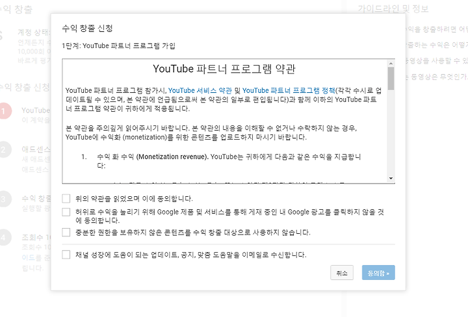This screenshot has width=468, height=317.
Task: Open the YouTube 파트너 프로그램 정책 link
Action: point(289,90)
